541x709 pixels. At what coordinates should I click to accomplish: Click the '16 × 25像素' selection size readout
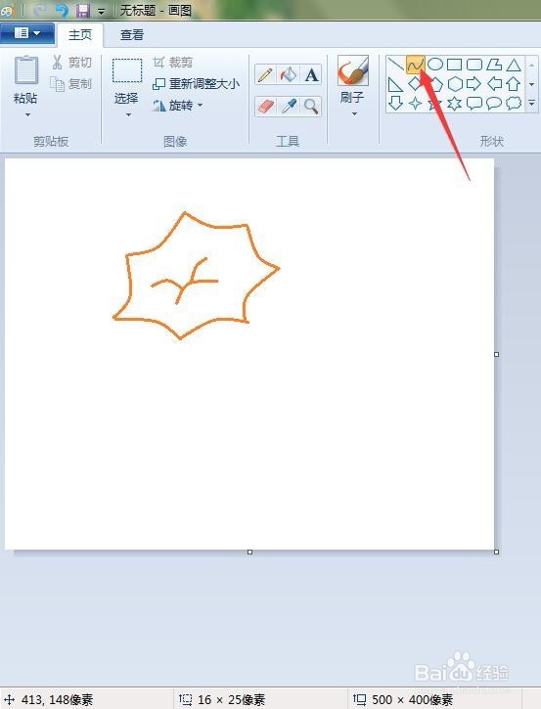click(x=231, y=699)
